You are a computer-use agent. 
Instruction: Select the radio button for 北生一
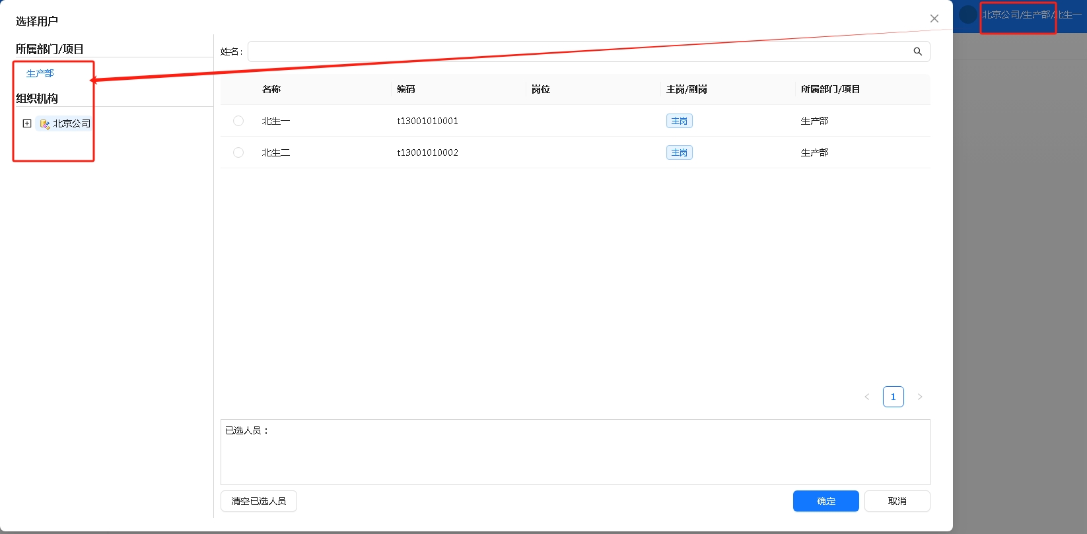click(x=238, y=121)
